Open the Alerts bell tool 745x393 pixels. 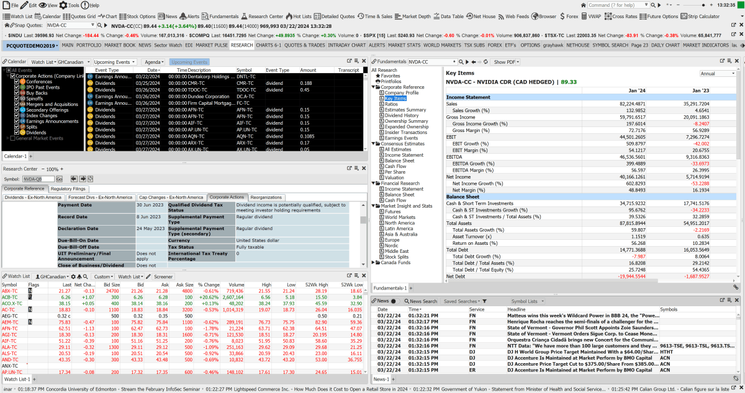click(x=190, y=16)
